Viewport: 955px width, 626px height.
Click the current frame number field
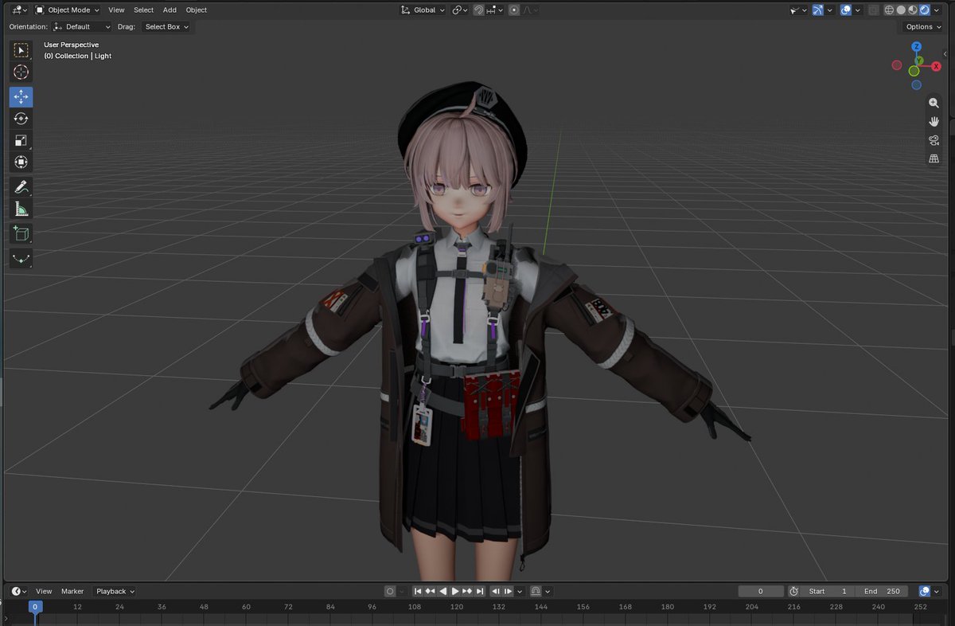tap(760, 591)
